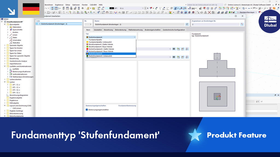Image resolution: width=280 pixels, height=157 pixels.
Task: Click the pick-node icon next to Knotenlager field
Action: click(x=242, y=24)
